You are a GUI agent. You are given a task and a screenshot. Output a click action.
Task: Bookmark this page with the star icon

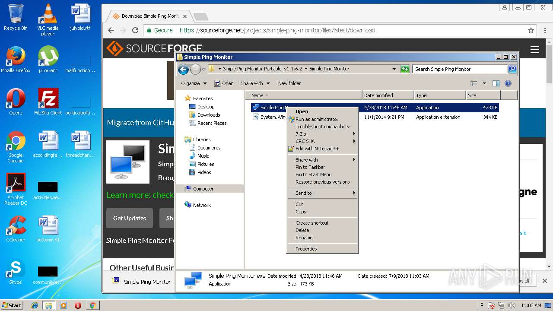[531, 30]
